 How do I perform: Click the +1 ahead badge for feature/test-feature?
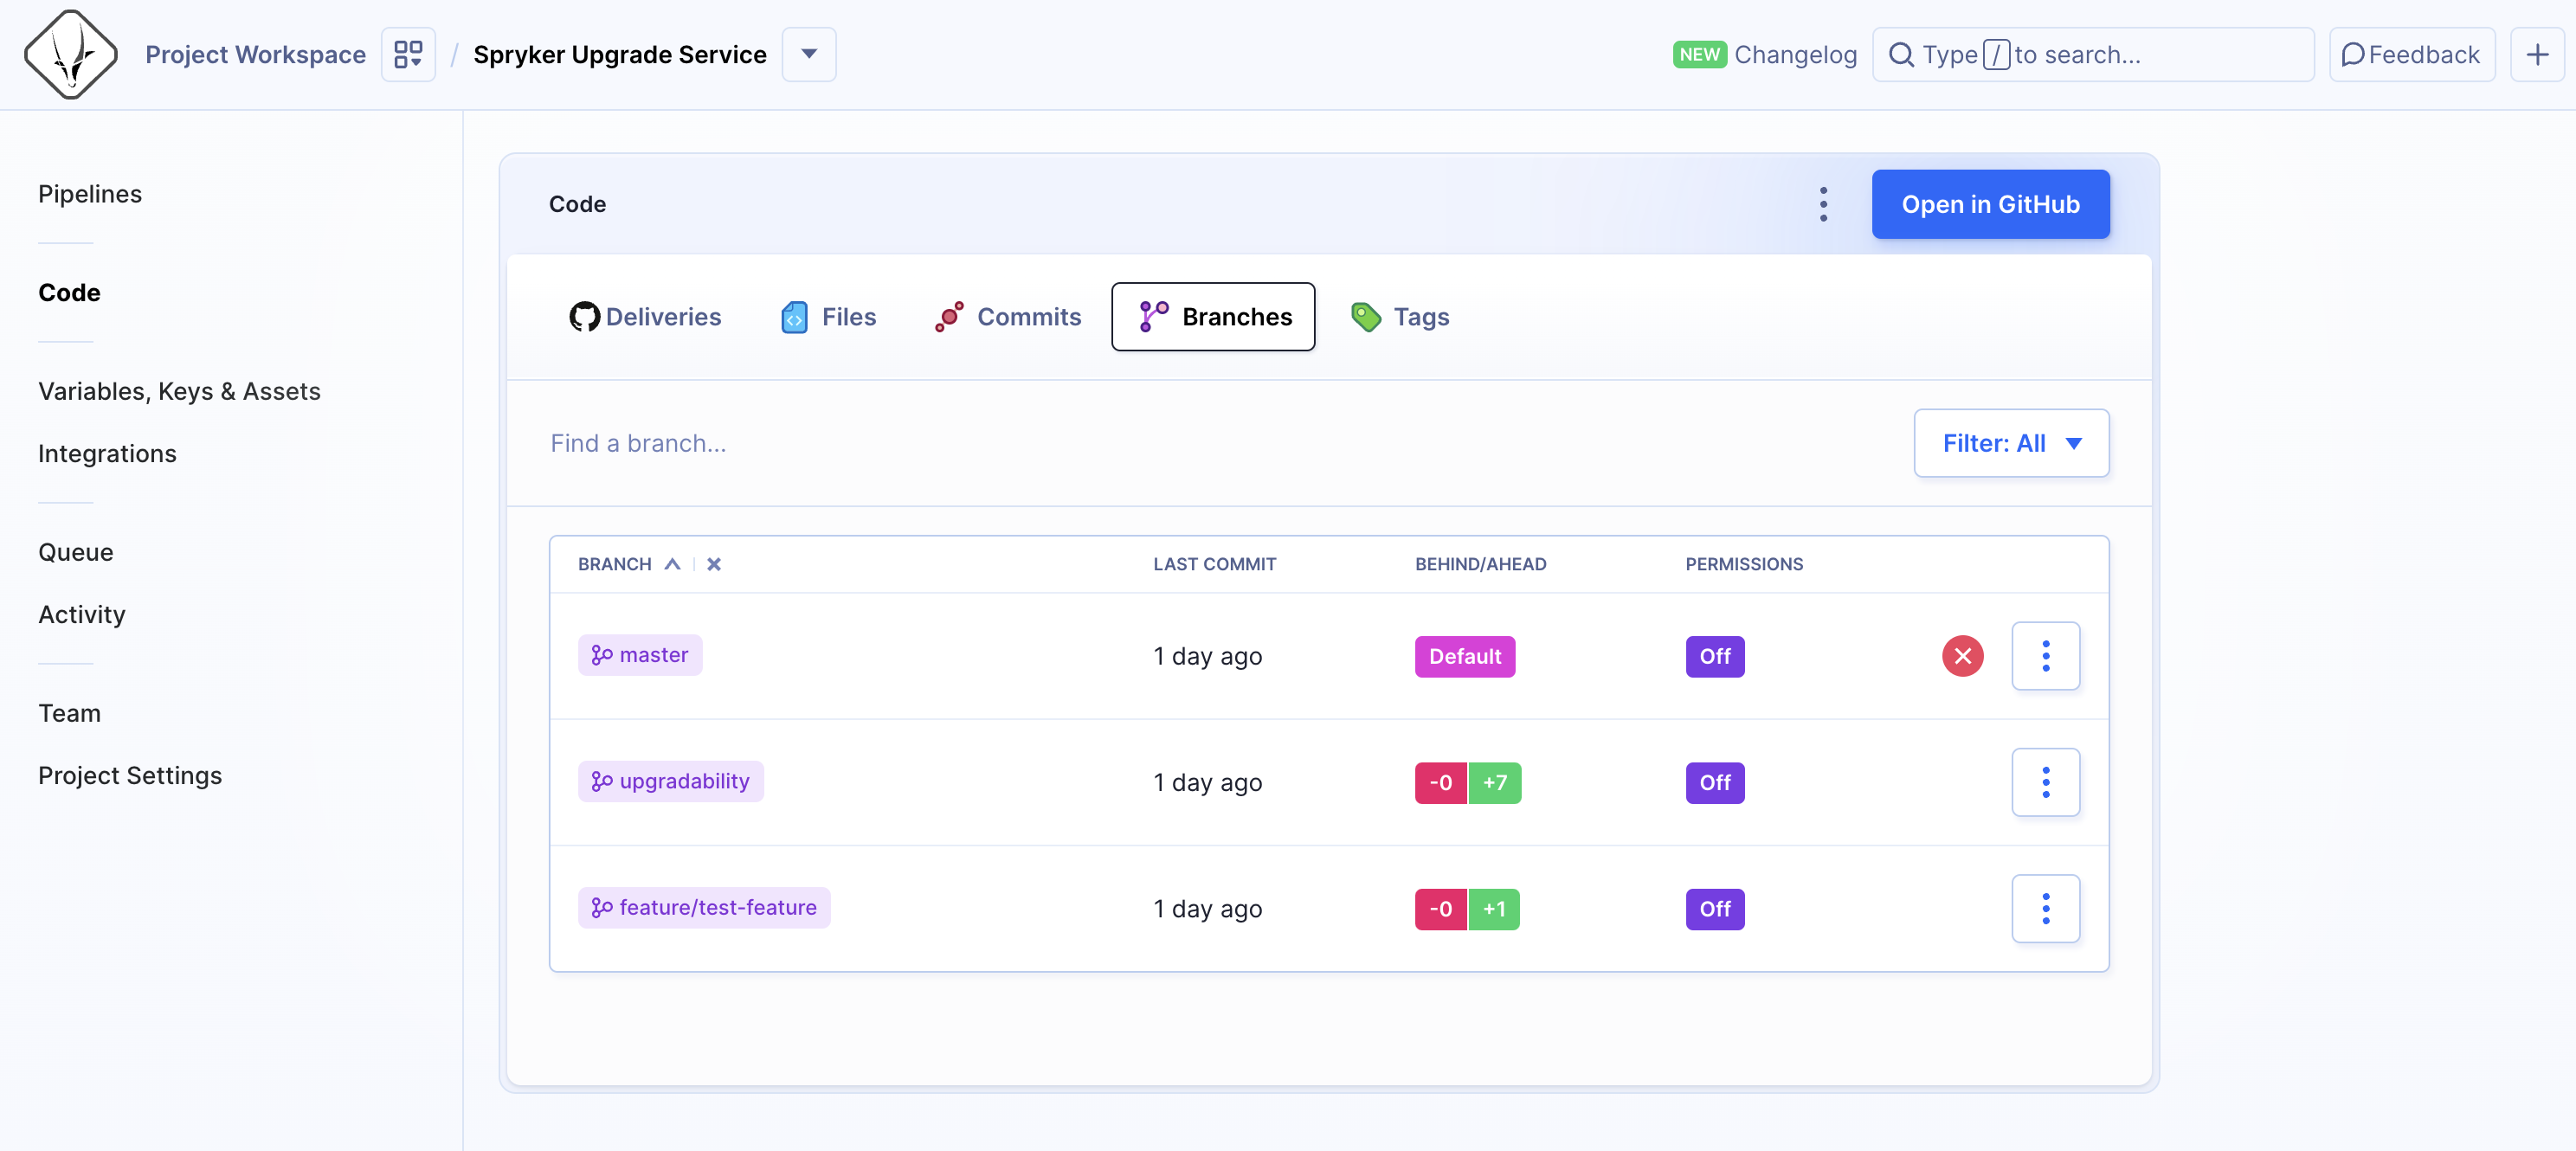(x=1493, y=909)
